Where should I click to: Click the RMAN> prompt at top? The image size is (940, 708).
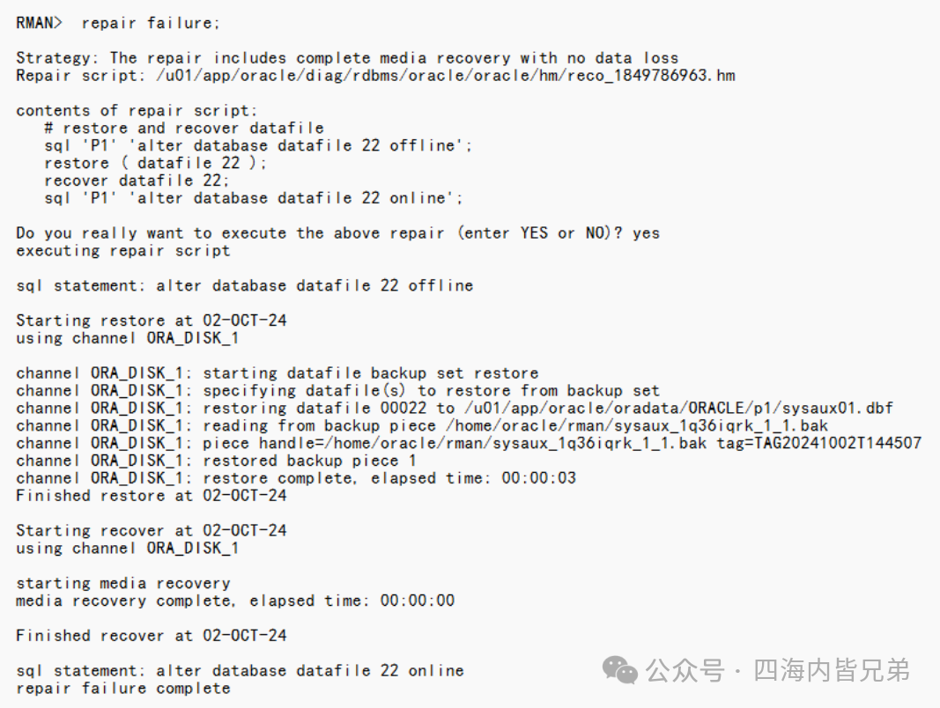39,23
